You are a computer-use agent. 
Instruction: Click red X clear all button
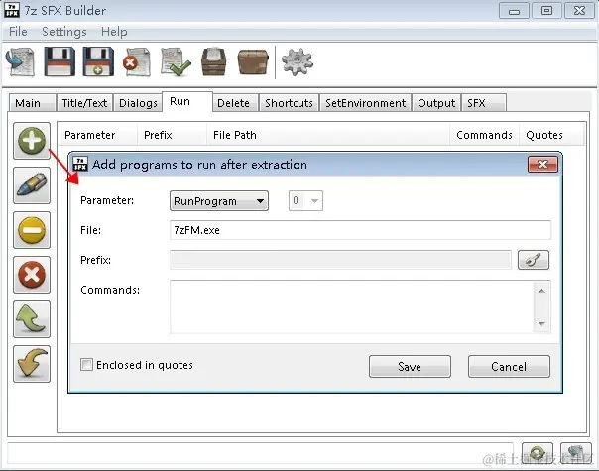(32, 275)
